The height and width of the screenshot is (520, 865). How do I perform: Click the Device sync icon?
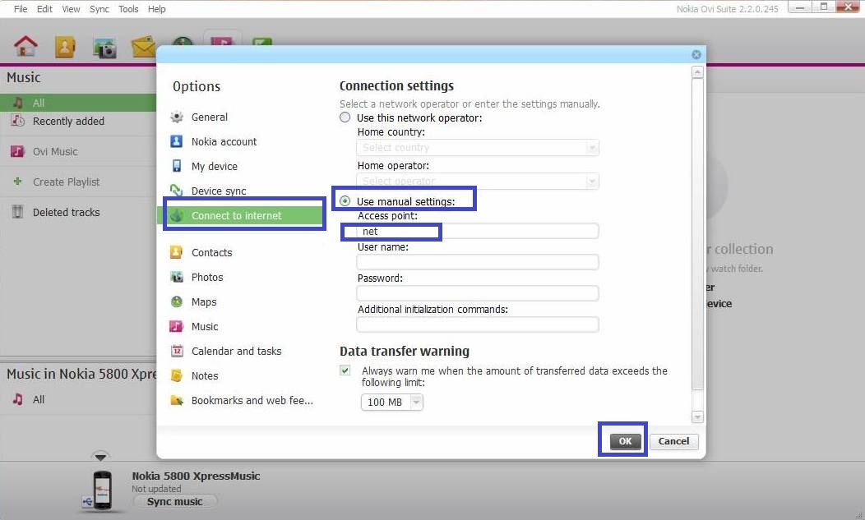click(x=177, y=191)
